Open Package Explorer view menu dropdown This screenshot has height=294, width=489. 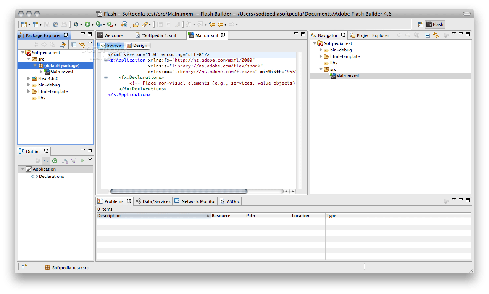pyautogui.click(x=90, y=43)
